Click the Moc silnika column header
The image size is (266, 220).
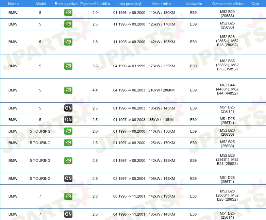coord(162,4)
